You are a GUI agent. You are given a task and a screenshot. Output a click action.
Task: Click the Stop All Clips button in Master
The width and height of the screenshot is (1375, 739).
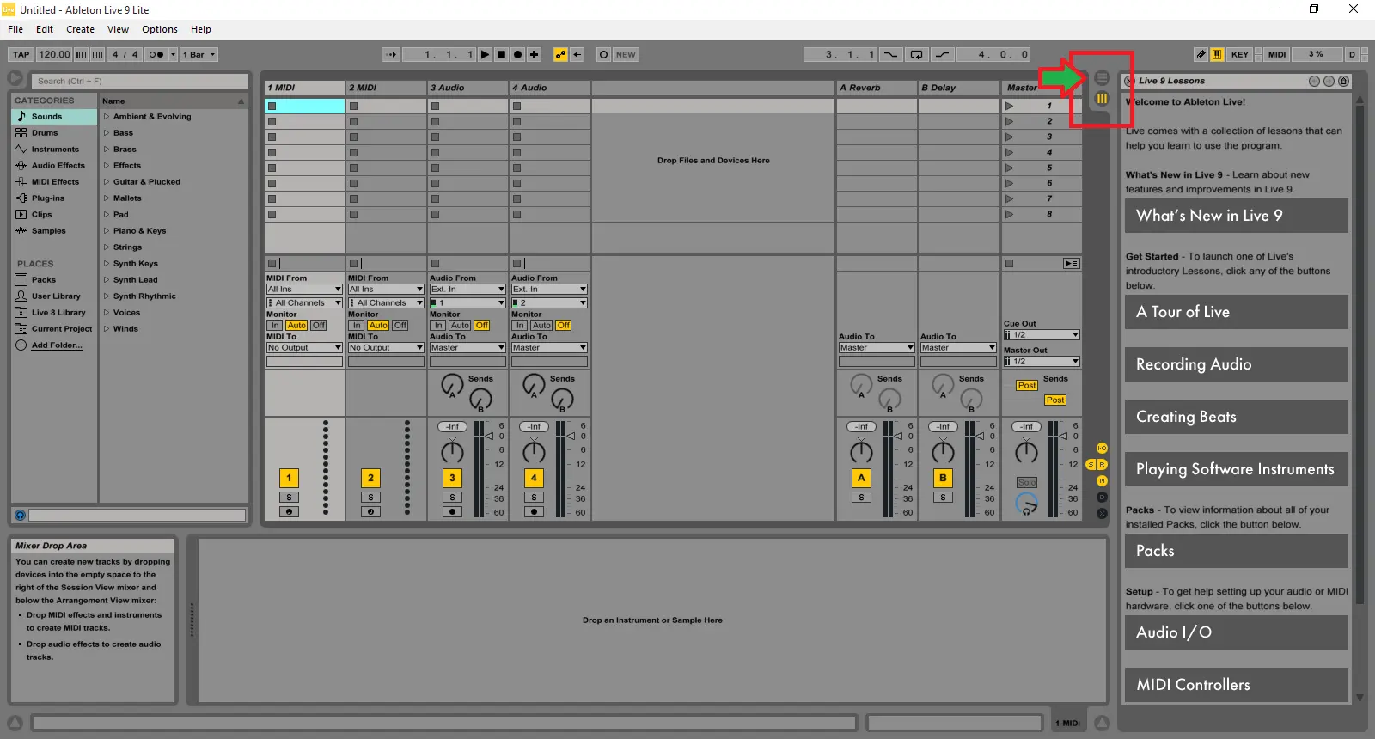[x=1010, y=264]
